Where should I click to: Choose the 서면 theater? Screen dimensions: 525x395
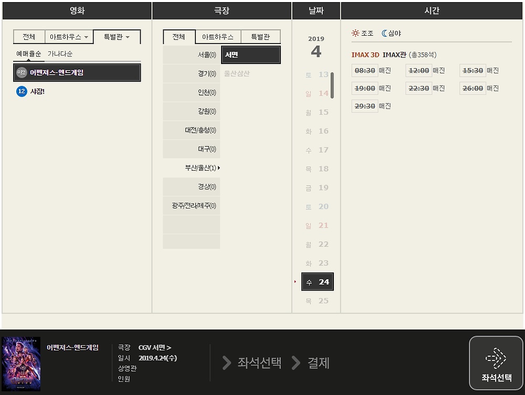(251, 55)
